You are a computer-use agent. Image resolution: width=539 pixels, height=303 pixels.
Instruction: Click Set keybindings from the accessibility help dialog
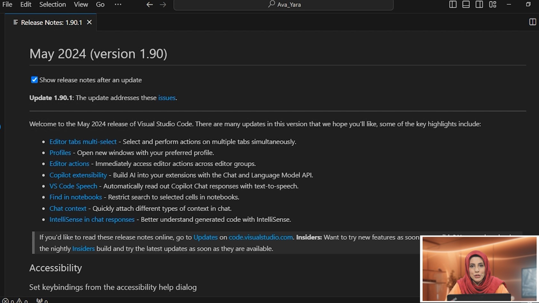pos(113,287)
